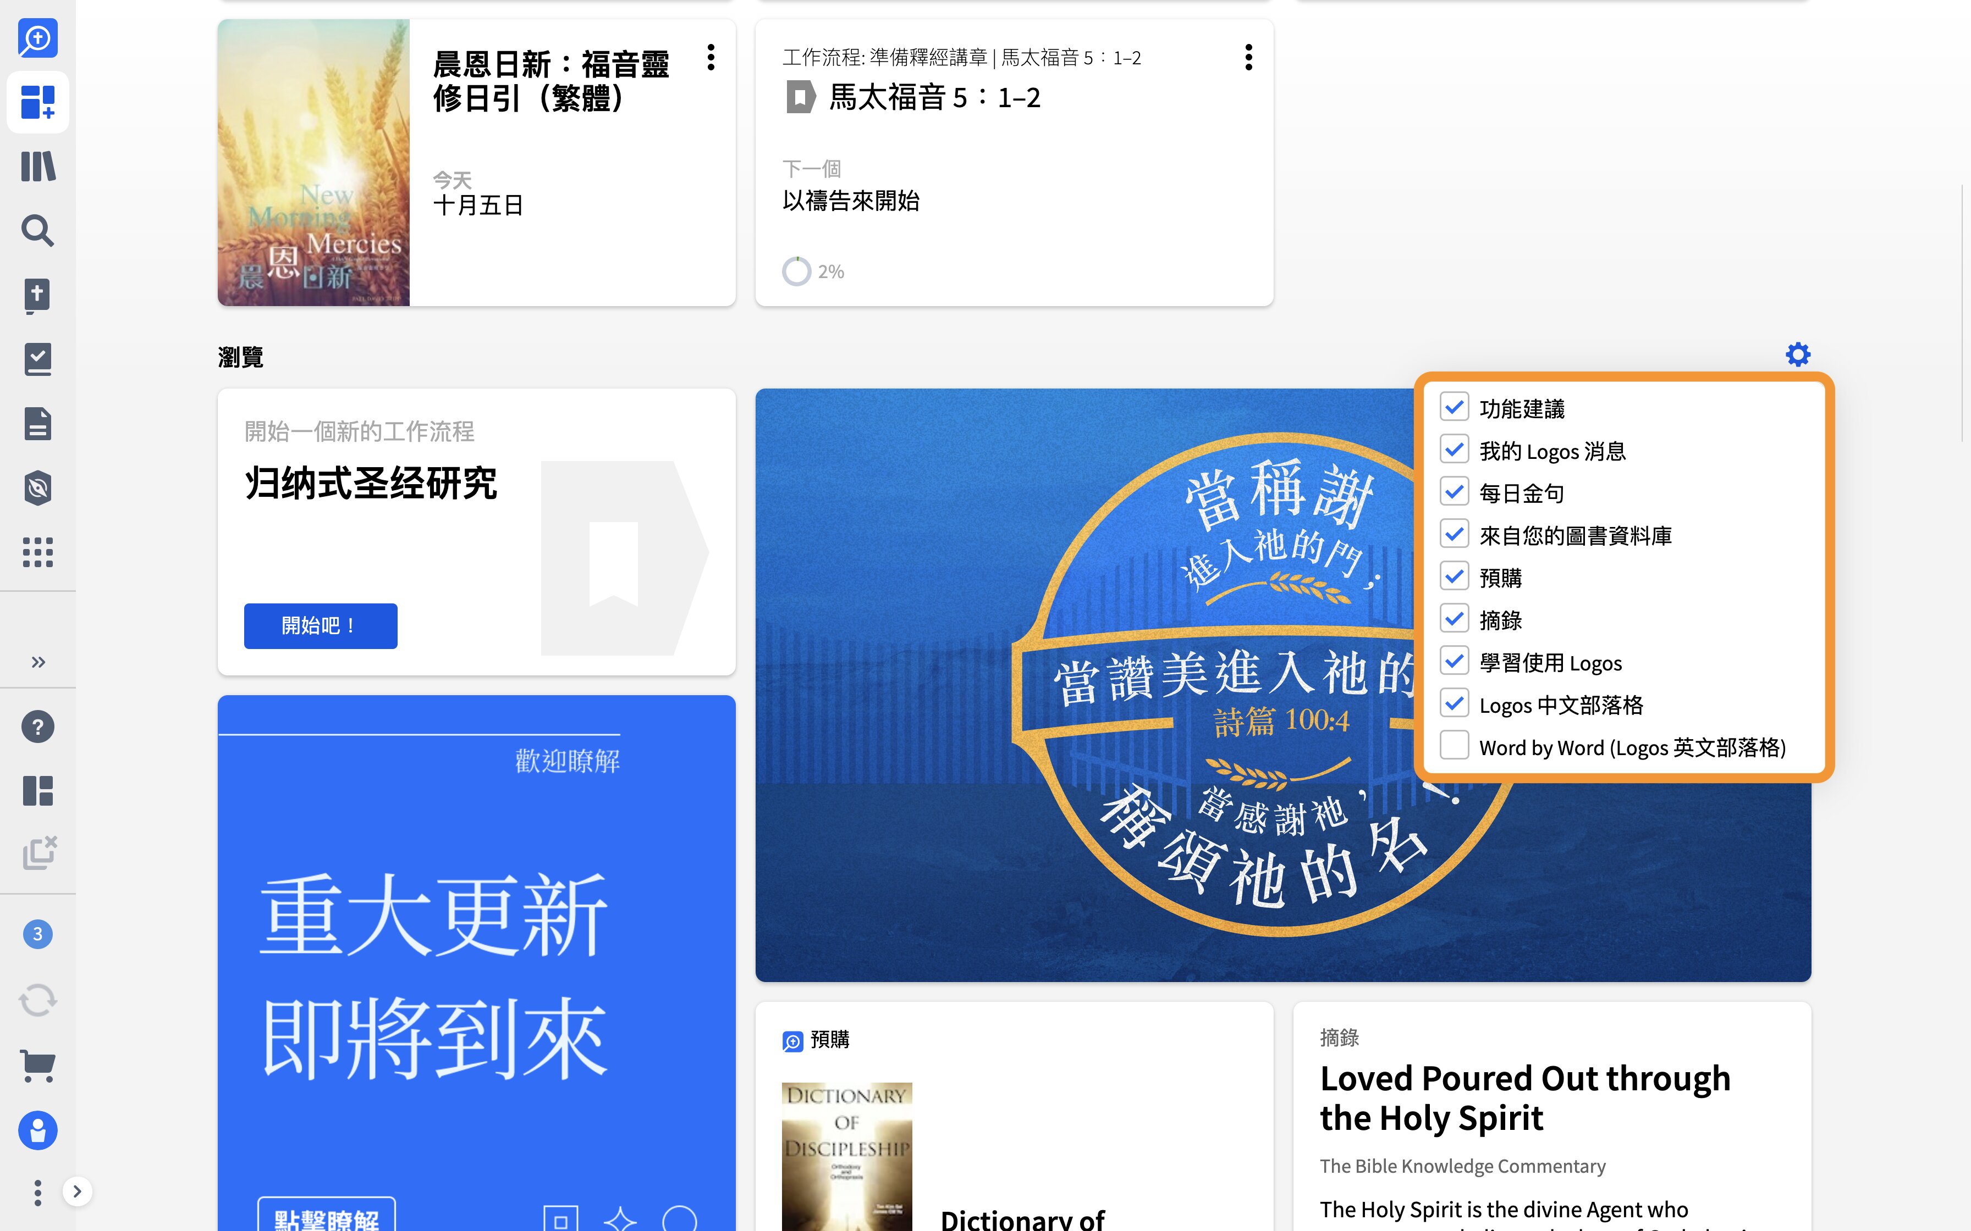The image size is (1971, 1231).
Task: Click the 開始一個新的工作流程 label
Action: 359,431
